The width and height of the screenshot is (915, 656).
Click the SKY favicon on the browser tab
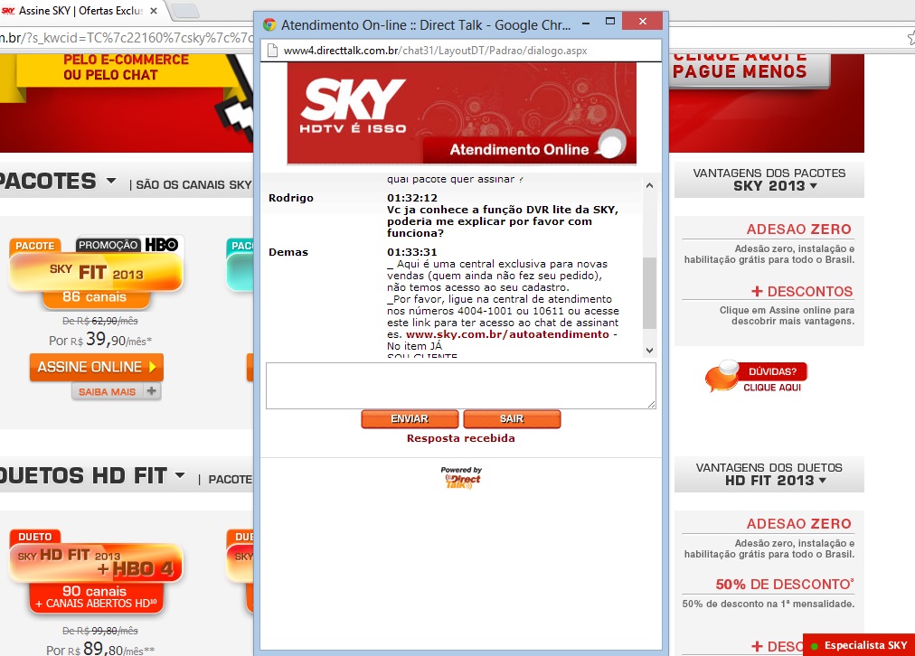[8, 11]
